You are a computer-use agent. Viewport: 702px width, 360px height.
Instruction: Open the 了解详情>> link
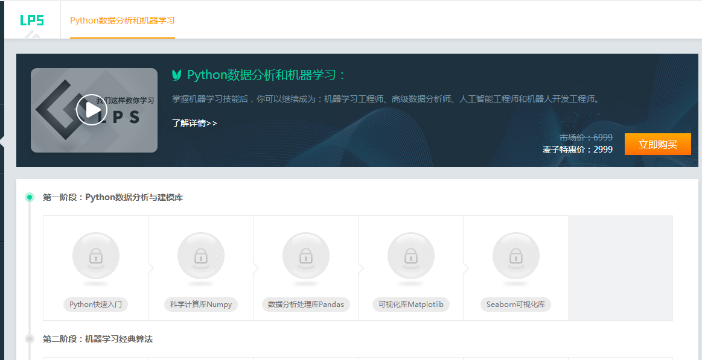[194, 123]
